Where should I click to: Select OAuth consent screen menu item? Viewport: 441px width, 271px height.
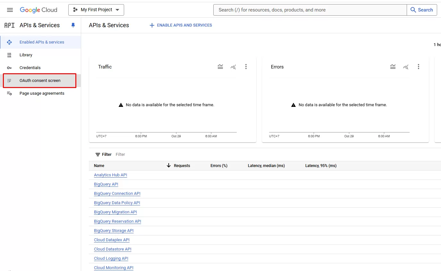[40, 81]
